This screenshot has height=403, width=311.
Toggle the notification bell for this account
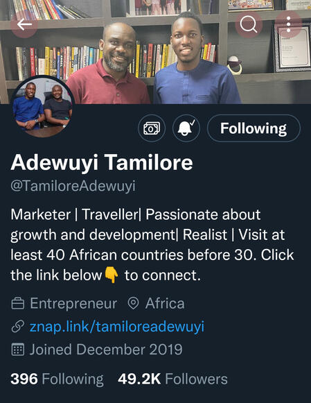[186, 128]
